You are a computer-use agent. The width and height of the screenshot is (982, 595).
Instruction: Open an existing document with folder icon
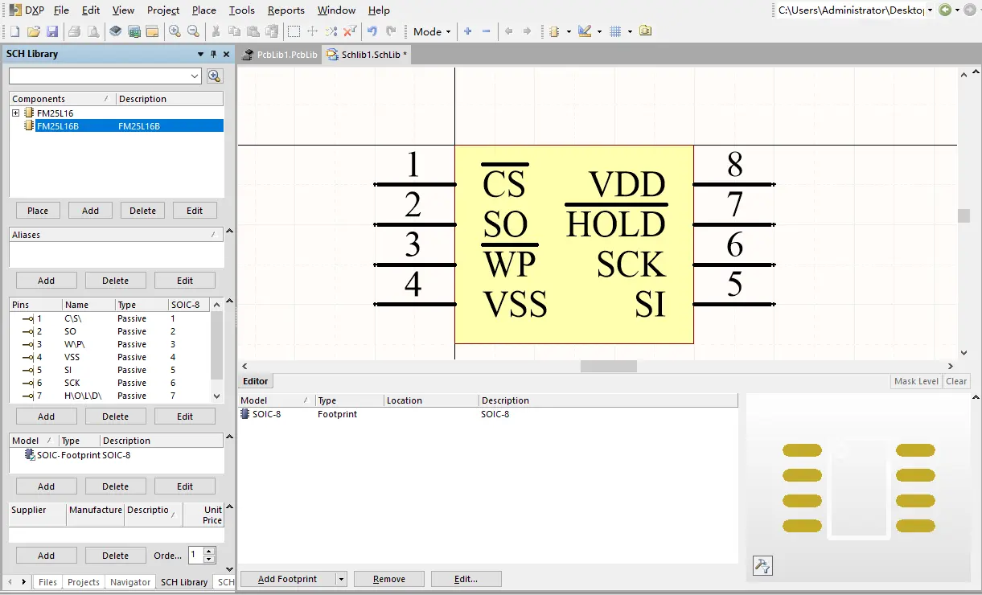pos(33,31)
